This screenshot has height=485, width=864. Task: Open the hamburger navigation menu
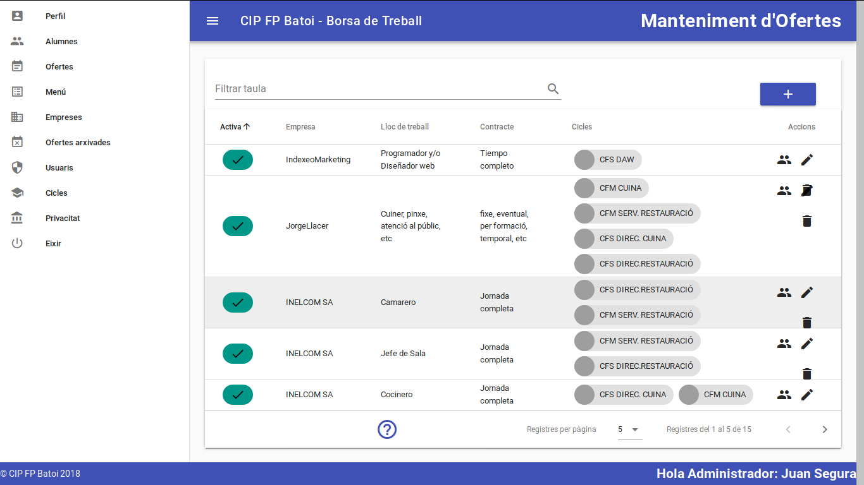coord(213,21)
